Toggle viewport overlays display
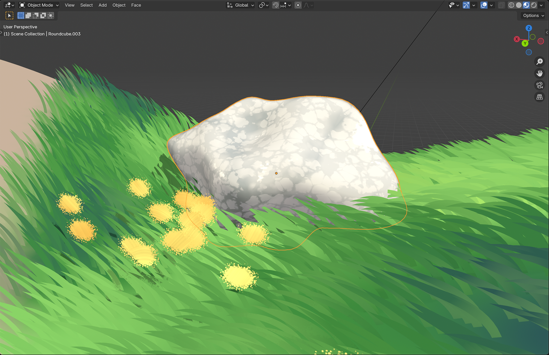The width and height of the screenshot is (549, 355). coord(484,5)
